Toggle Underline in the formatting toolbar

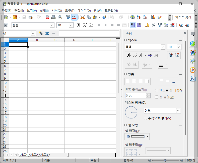91,25
